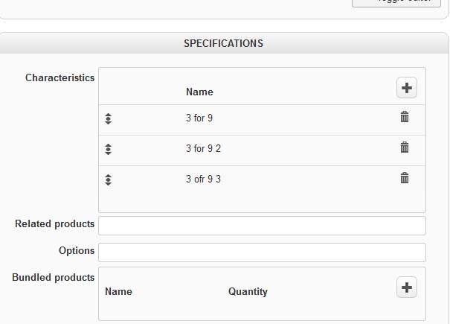Trash the "3 ofr 9 3" row
The image size is (450, 324).
pyautogui.click(x=405, y=178)
